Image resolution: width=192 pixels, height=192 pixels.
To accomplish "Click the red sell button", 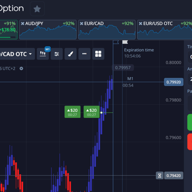I will 189,142.
